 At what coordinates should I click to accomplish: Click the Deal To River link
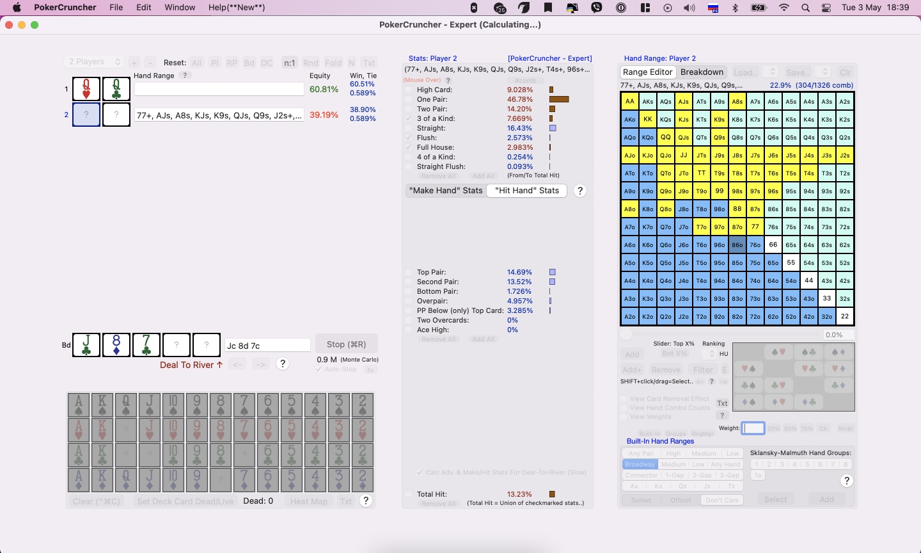[x=191, y=365]
